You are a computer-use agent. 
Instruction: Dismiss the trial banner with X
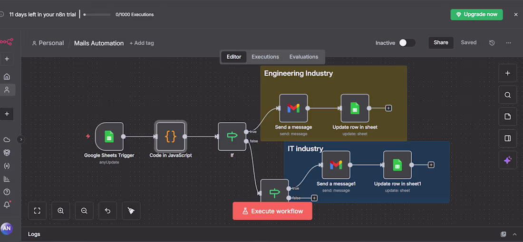(x=516, y=14)
